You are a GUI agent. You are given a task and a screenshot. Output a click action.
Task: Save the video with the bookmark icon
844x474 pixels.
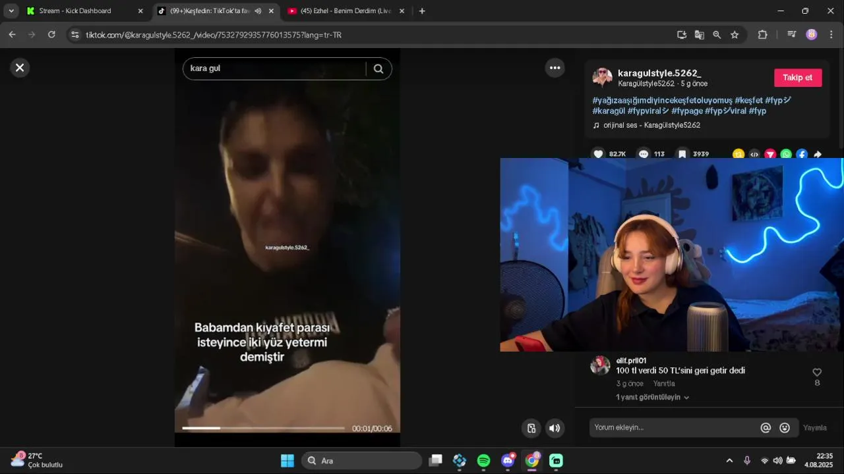tap(682, 154)
